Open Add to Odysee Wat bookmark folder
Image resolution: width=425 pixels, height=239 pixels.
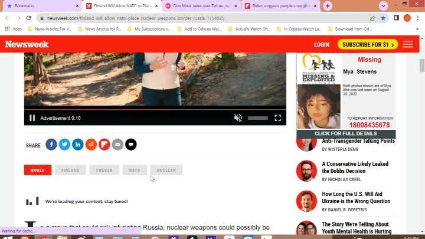click(200, 29)
